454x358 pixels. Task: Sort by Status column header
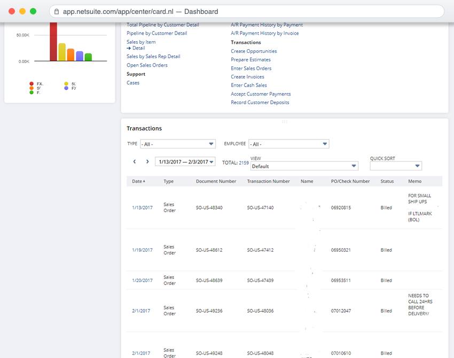click(x=387, y=181)
